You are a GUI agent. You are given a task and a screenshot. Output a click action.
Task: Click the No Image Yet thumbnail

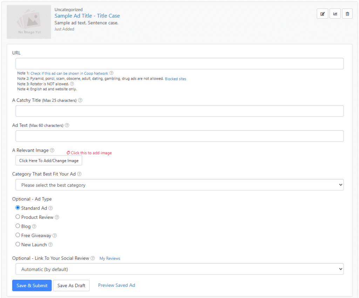point(29,22)
